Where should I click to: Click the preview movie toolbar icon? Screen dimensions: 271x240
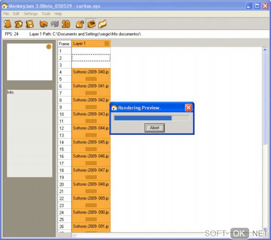91,24
